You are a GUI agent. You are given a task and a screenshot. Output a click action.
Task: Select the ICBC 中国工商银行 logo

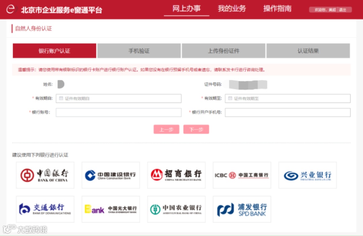coord(242,175)
